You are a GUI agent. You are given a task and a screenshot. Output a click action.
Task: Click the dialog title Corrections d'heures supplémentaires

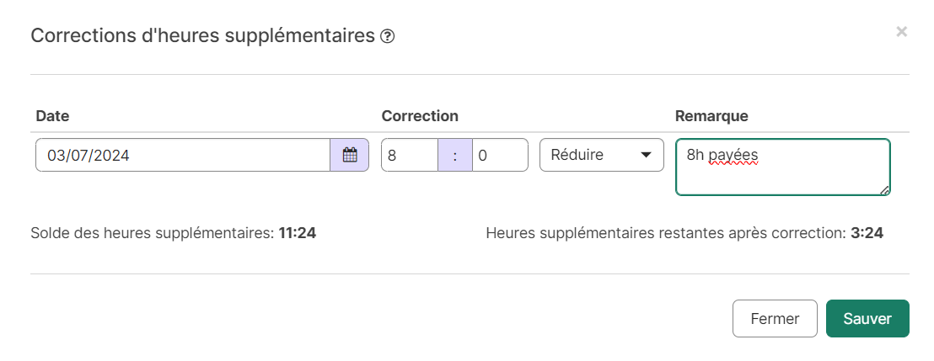point(202,36)
